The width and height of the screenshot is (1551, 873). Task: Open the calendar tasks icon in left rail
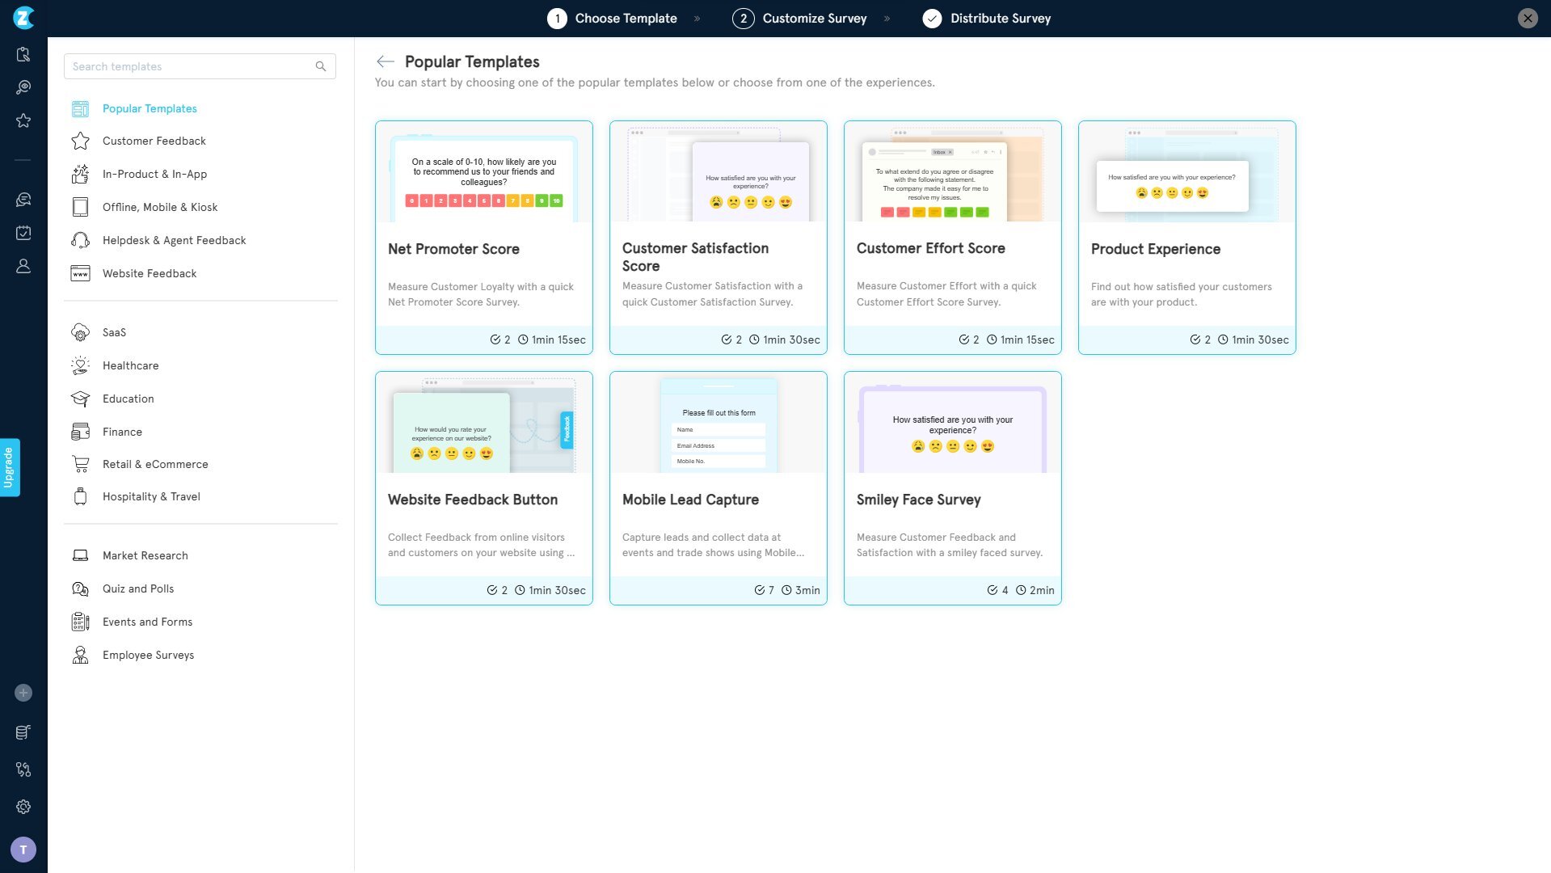[23, 233]
